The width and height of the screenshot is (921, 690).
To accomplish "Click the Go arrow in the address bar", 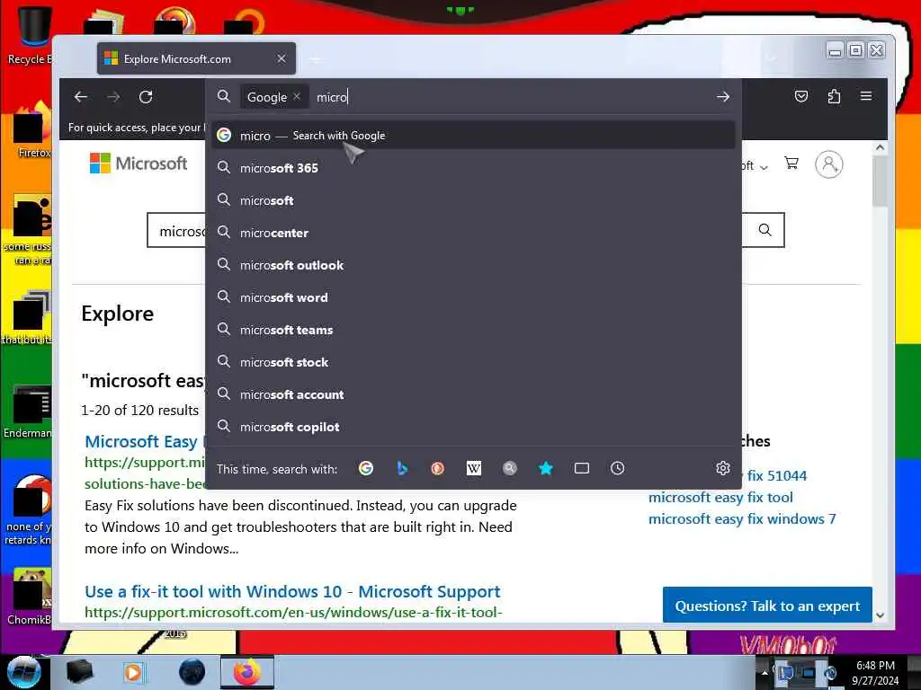I will click(723, 97).
